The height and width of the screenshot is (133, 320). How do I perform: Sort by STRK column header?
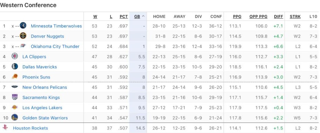pyautogui.click(x=295, y=17)
